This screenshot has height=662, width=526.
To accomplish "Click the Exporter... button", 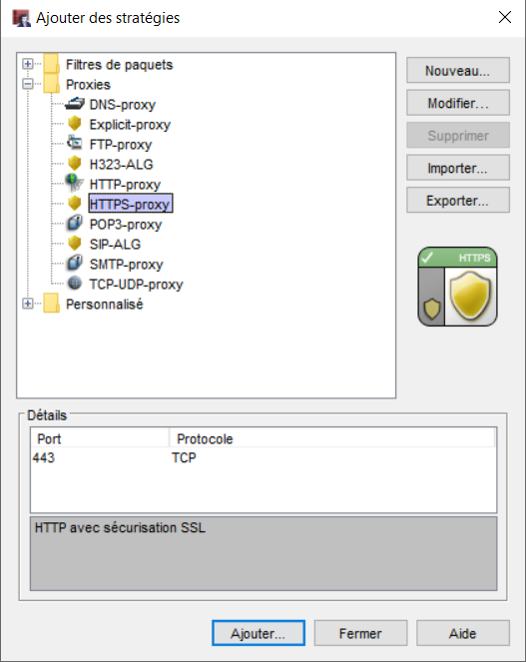I will click(x=458, y=201).
